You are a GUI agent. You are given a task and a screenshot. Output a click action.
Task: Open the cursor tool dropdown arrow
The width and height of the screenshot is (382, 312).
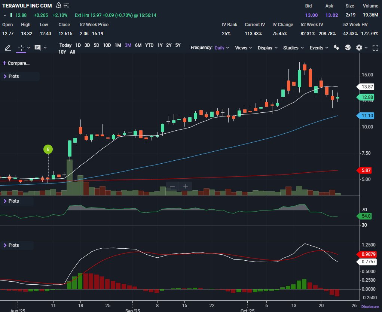(28, 48)
